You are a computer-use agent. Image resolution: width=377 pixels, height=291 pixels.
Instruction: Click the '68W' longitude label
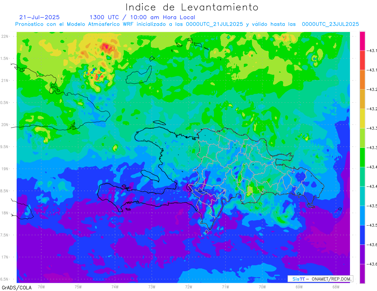pyautogui.click(x=336, y=287)
